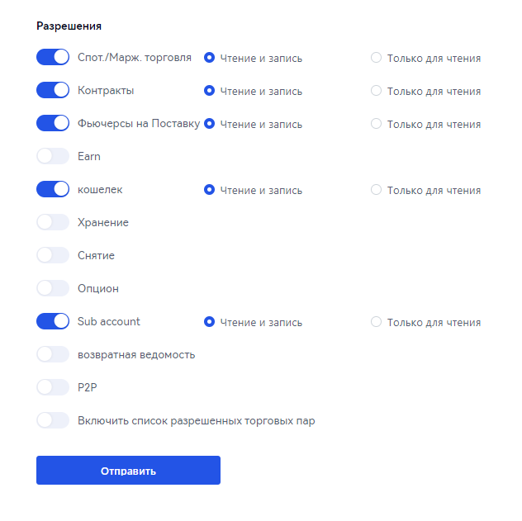Select Только для чтения for Спот./Марж. торговля

(376, 58)
